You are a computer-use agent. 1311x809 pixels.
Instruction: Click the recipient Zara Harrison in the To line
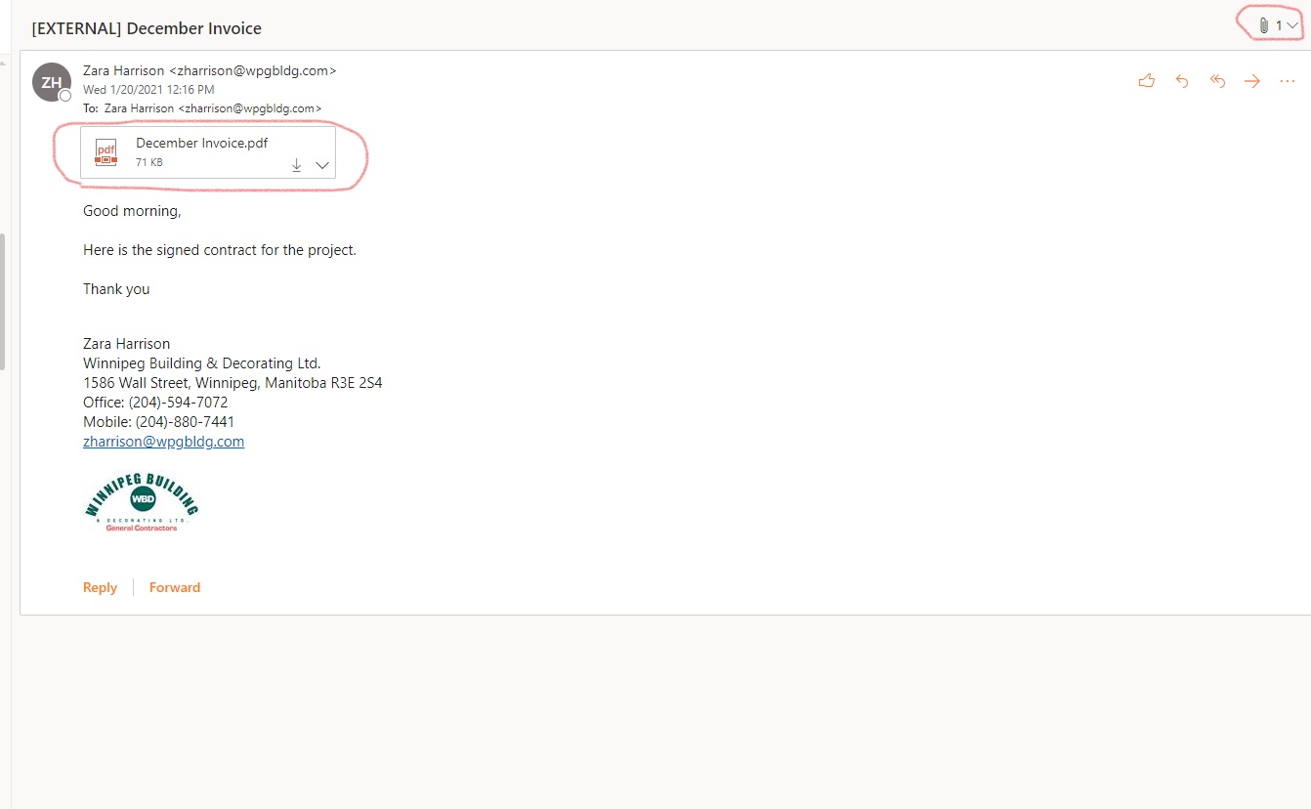tap(139, 108)
